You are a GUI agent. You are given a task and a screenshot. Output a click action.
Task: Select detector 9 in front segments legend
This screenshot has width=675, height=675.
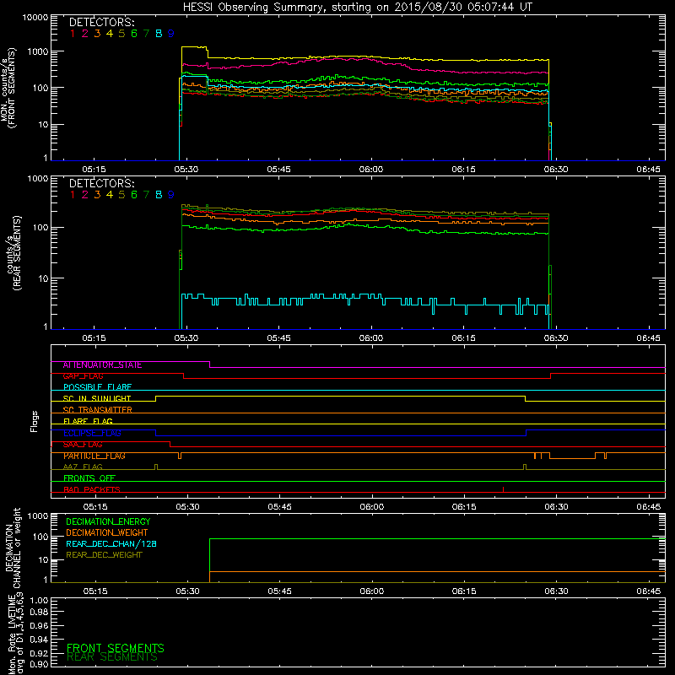pyautogui.click(x=171, y=34)
